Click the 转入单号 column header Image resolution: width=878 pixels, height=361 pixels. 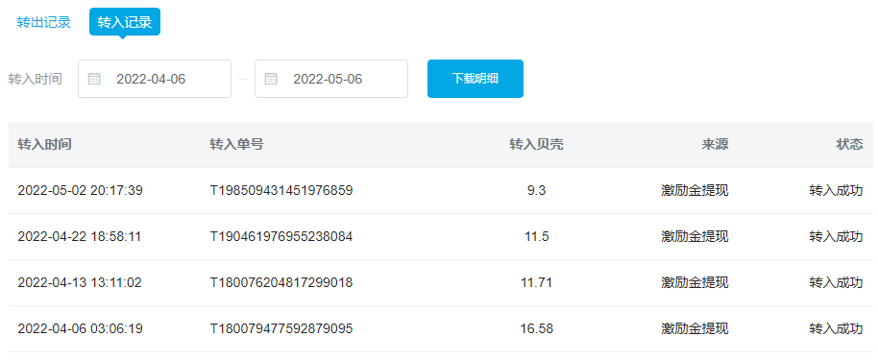237,144
